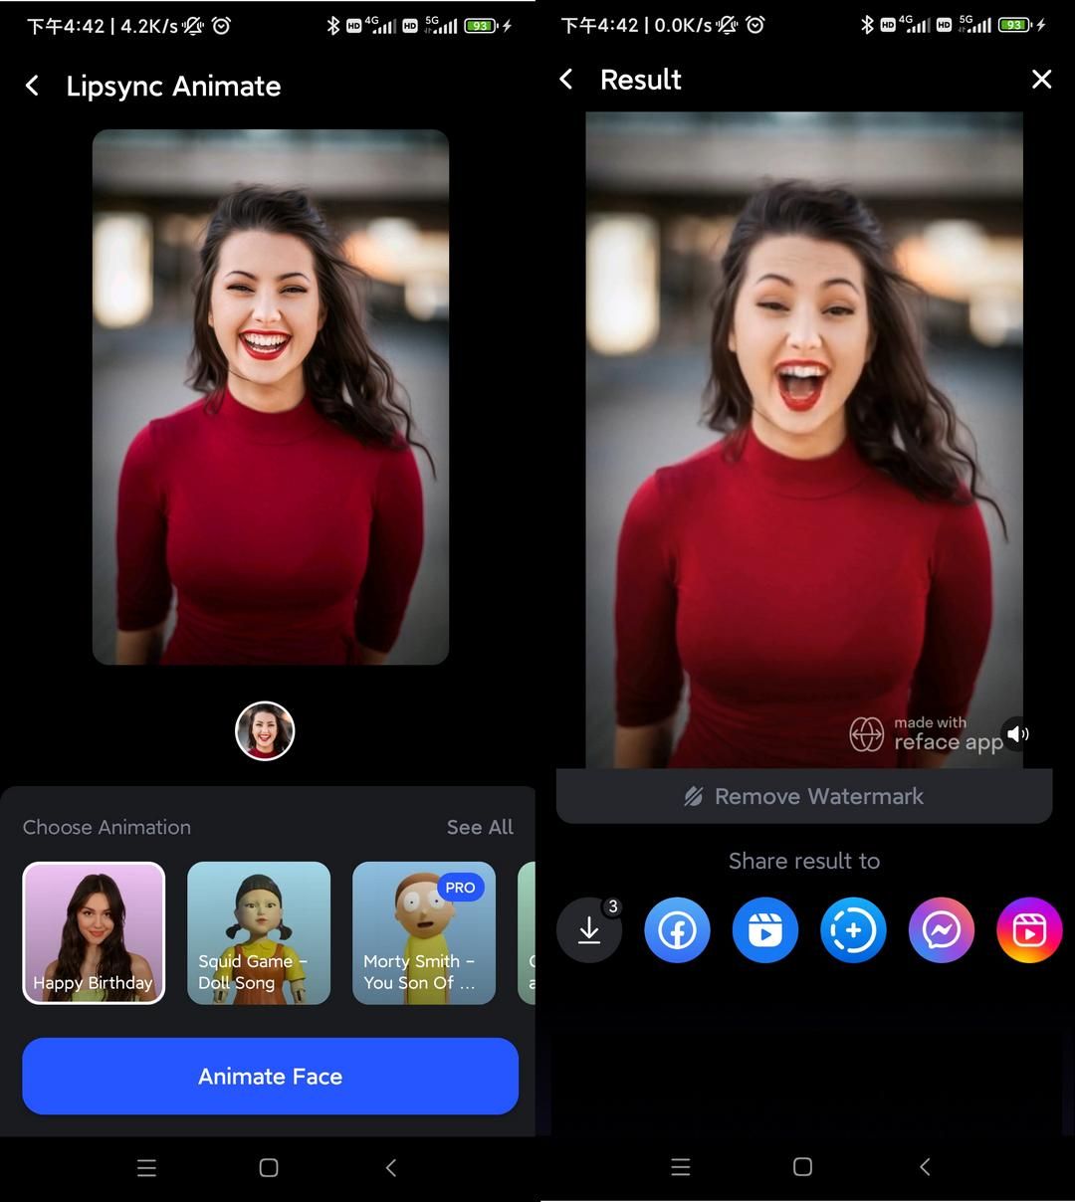Share result to Facebook
Image resolution: width=1075 pixels, height=1202 pixels.
pyautogui.click(x=677, y=930)
